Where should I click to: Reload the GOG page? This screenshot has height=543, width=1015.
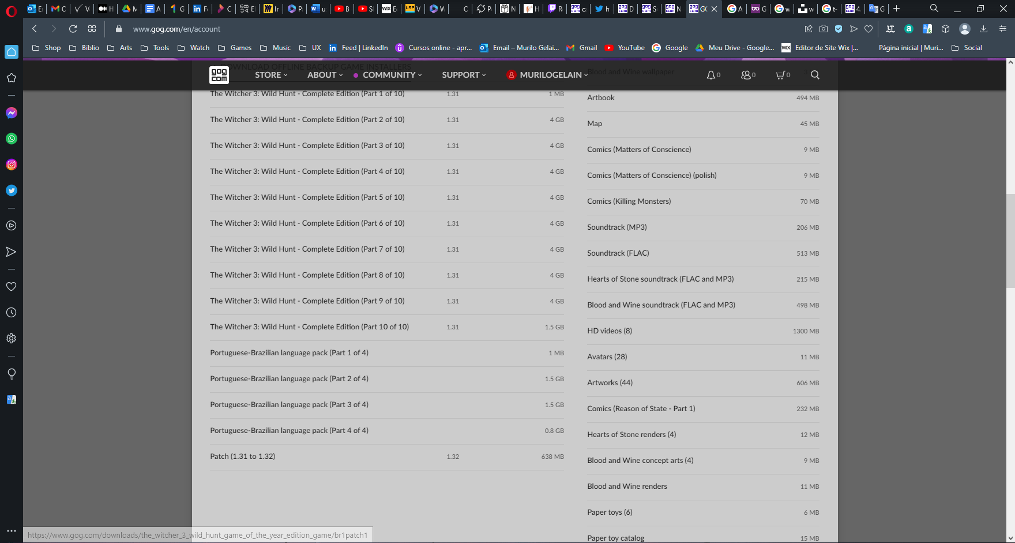[73, 29]
